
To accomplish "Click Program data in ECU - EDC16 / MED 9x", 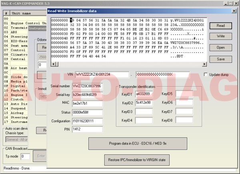I will 138,144.
